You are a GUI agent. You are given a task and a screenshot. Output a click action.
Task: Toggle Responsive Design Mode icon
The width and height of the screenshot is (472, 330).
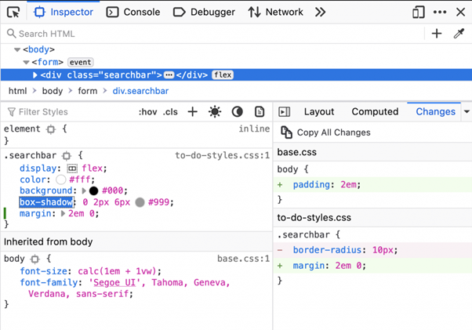[419, 12]
